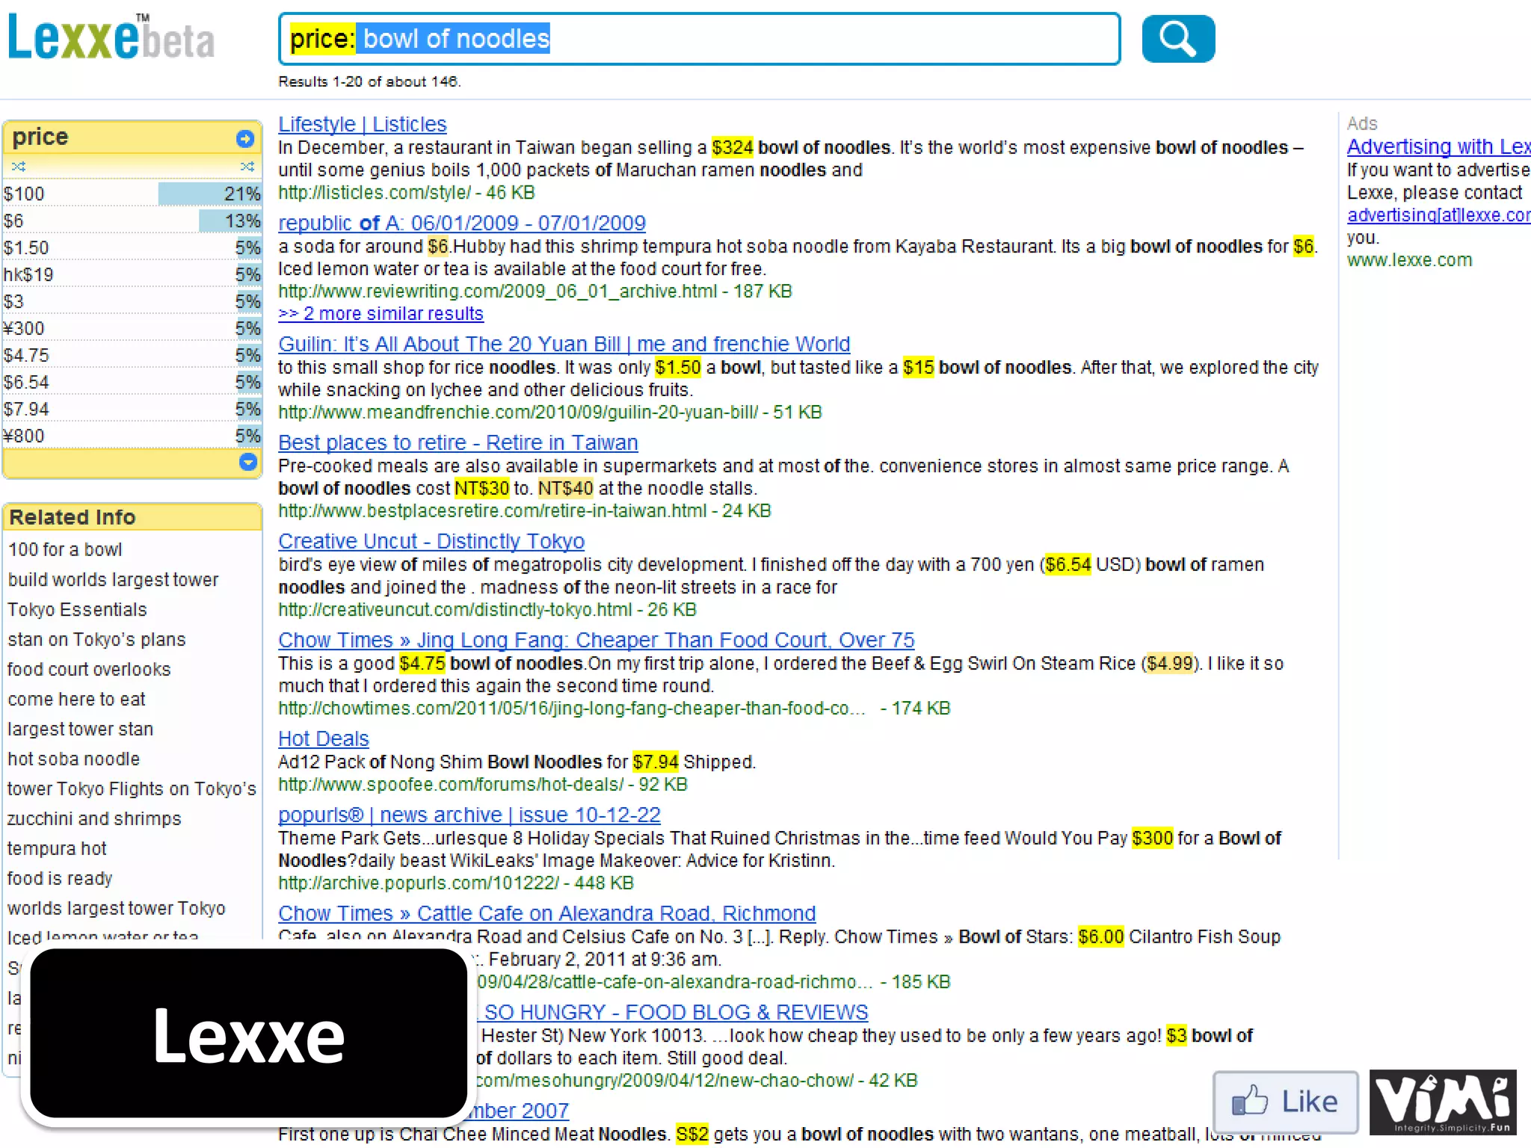Click related info 'stan on Tokyo's plans'
Screen dimensions: 1531x1148
coord(96,639)
